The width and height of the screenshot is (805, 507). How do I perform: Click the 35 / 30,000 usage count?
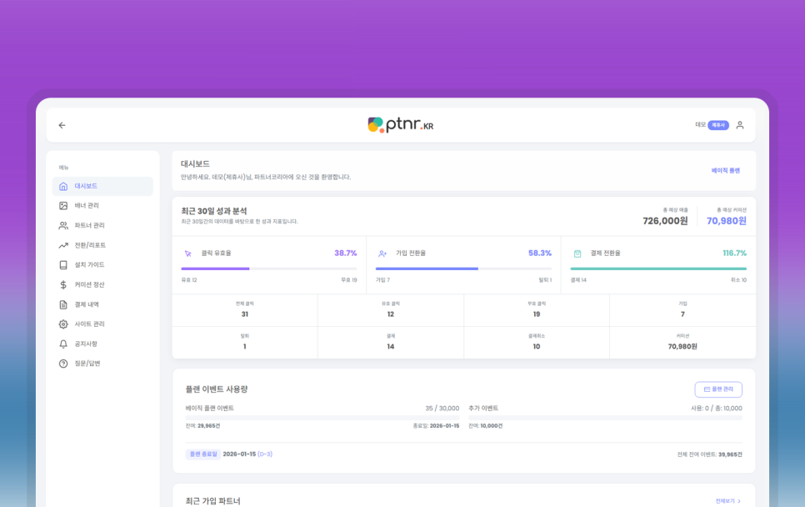coord(442,409)
